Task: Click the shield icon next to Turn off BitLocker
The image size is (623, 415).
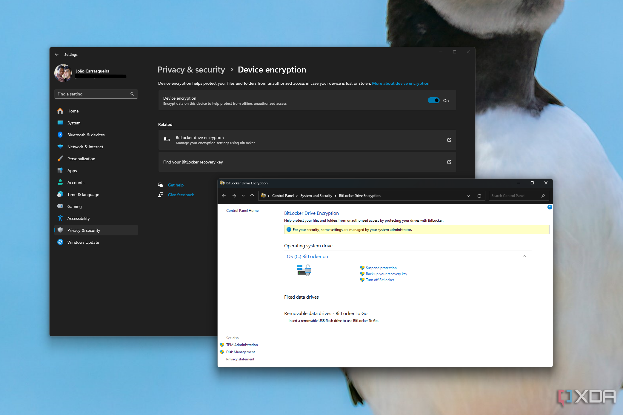Action: pyautogui.click(x=361, y=280)
